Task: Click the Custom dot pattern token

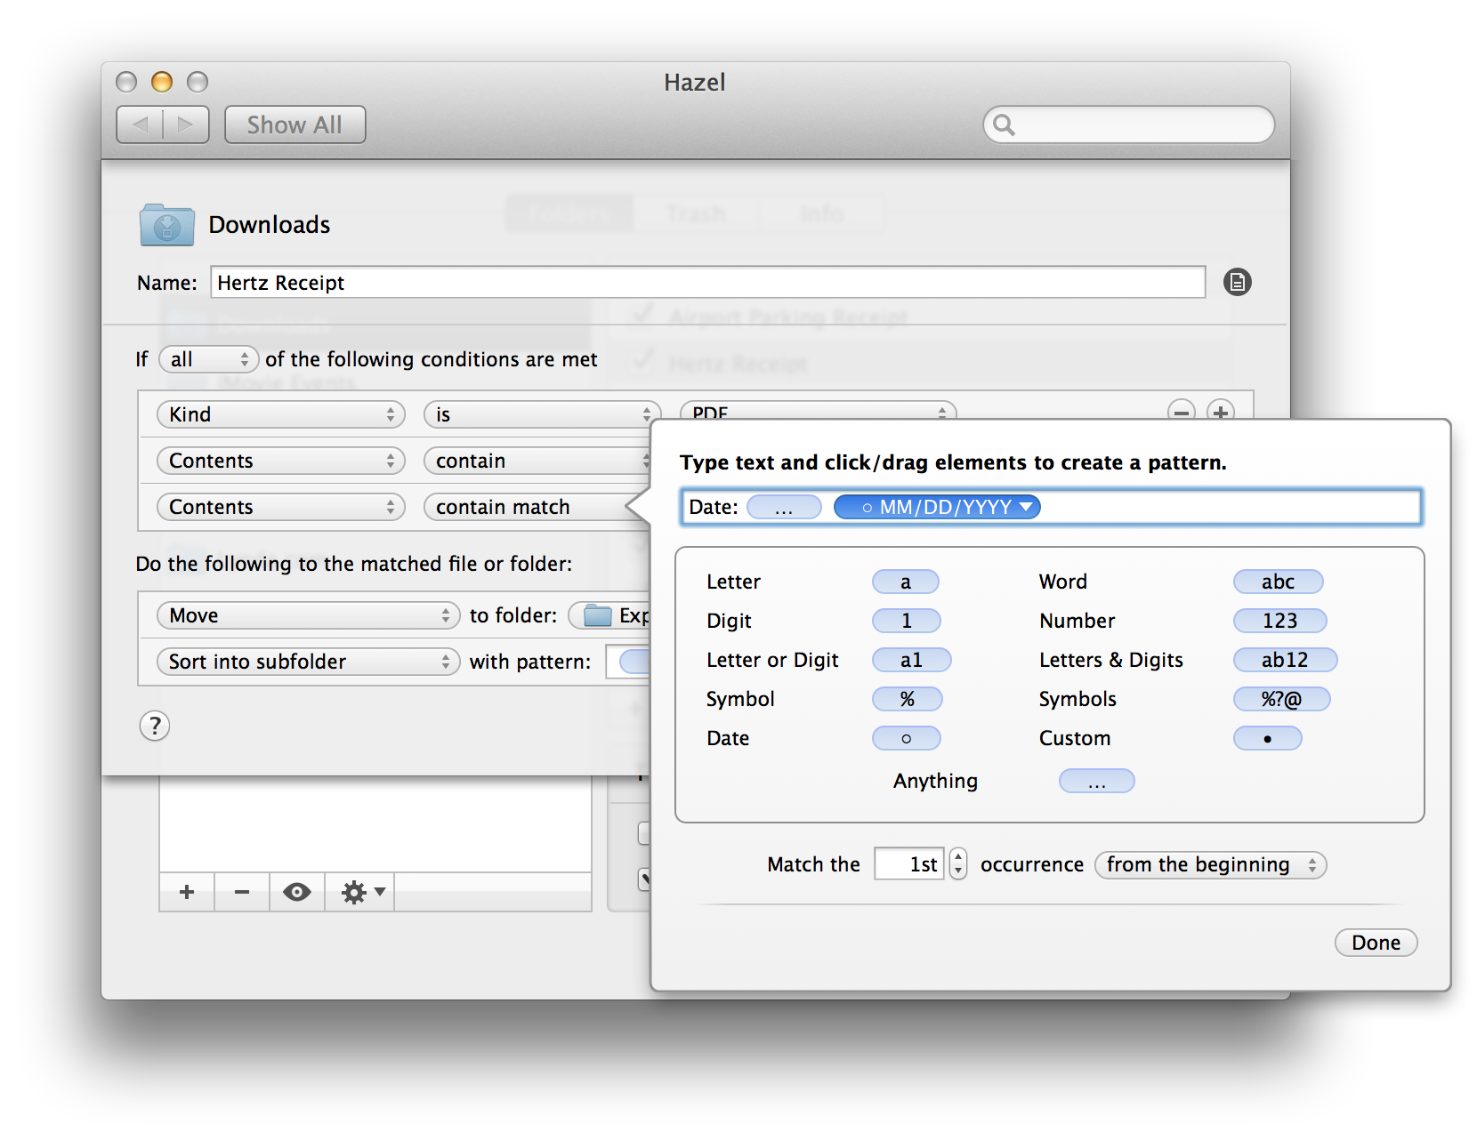Action: pyautogui.click(x=1267, y=738)
